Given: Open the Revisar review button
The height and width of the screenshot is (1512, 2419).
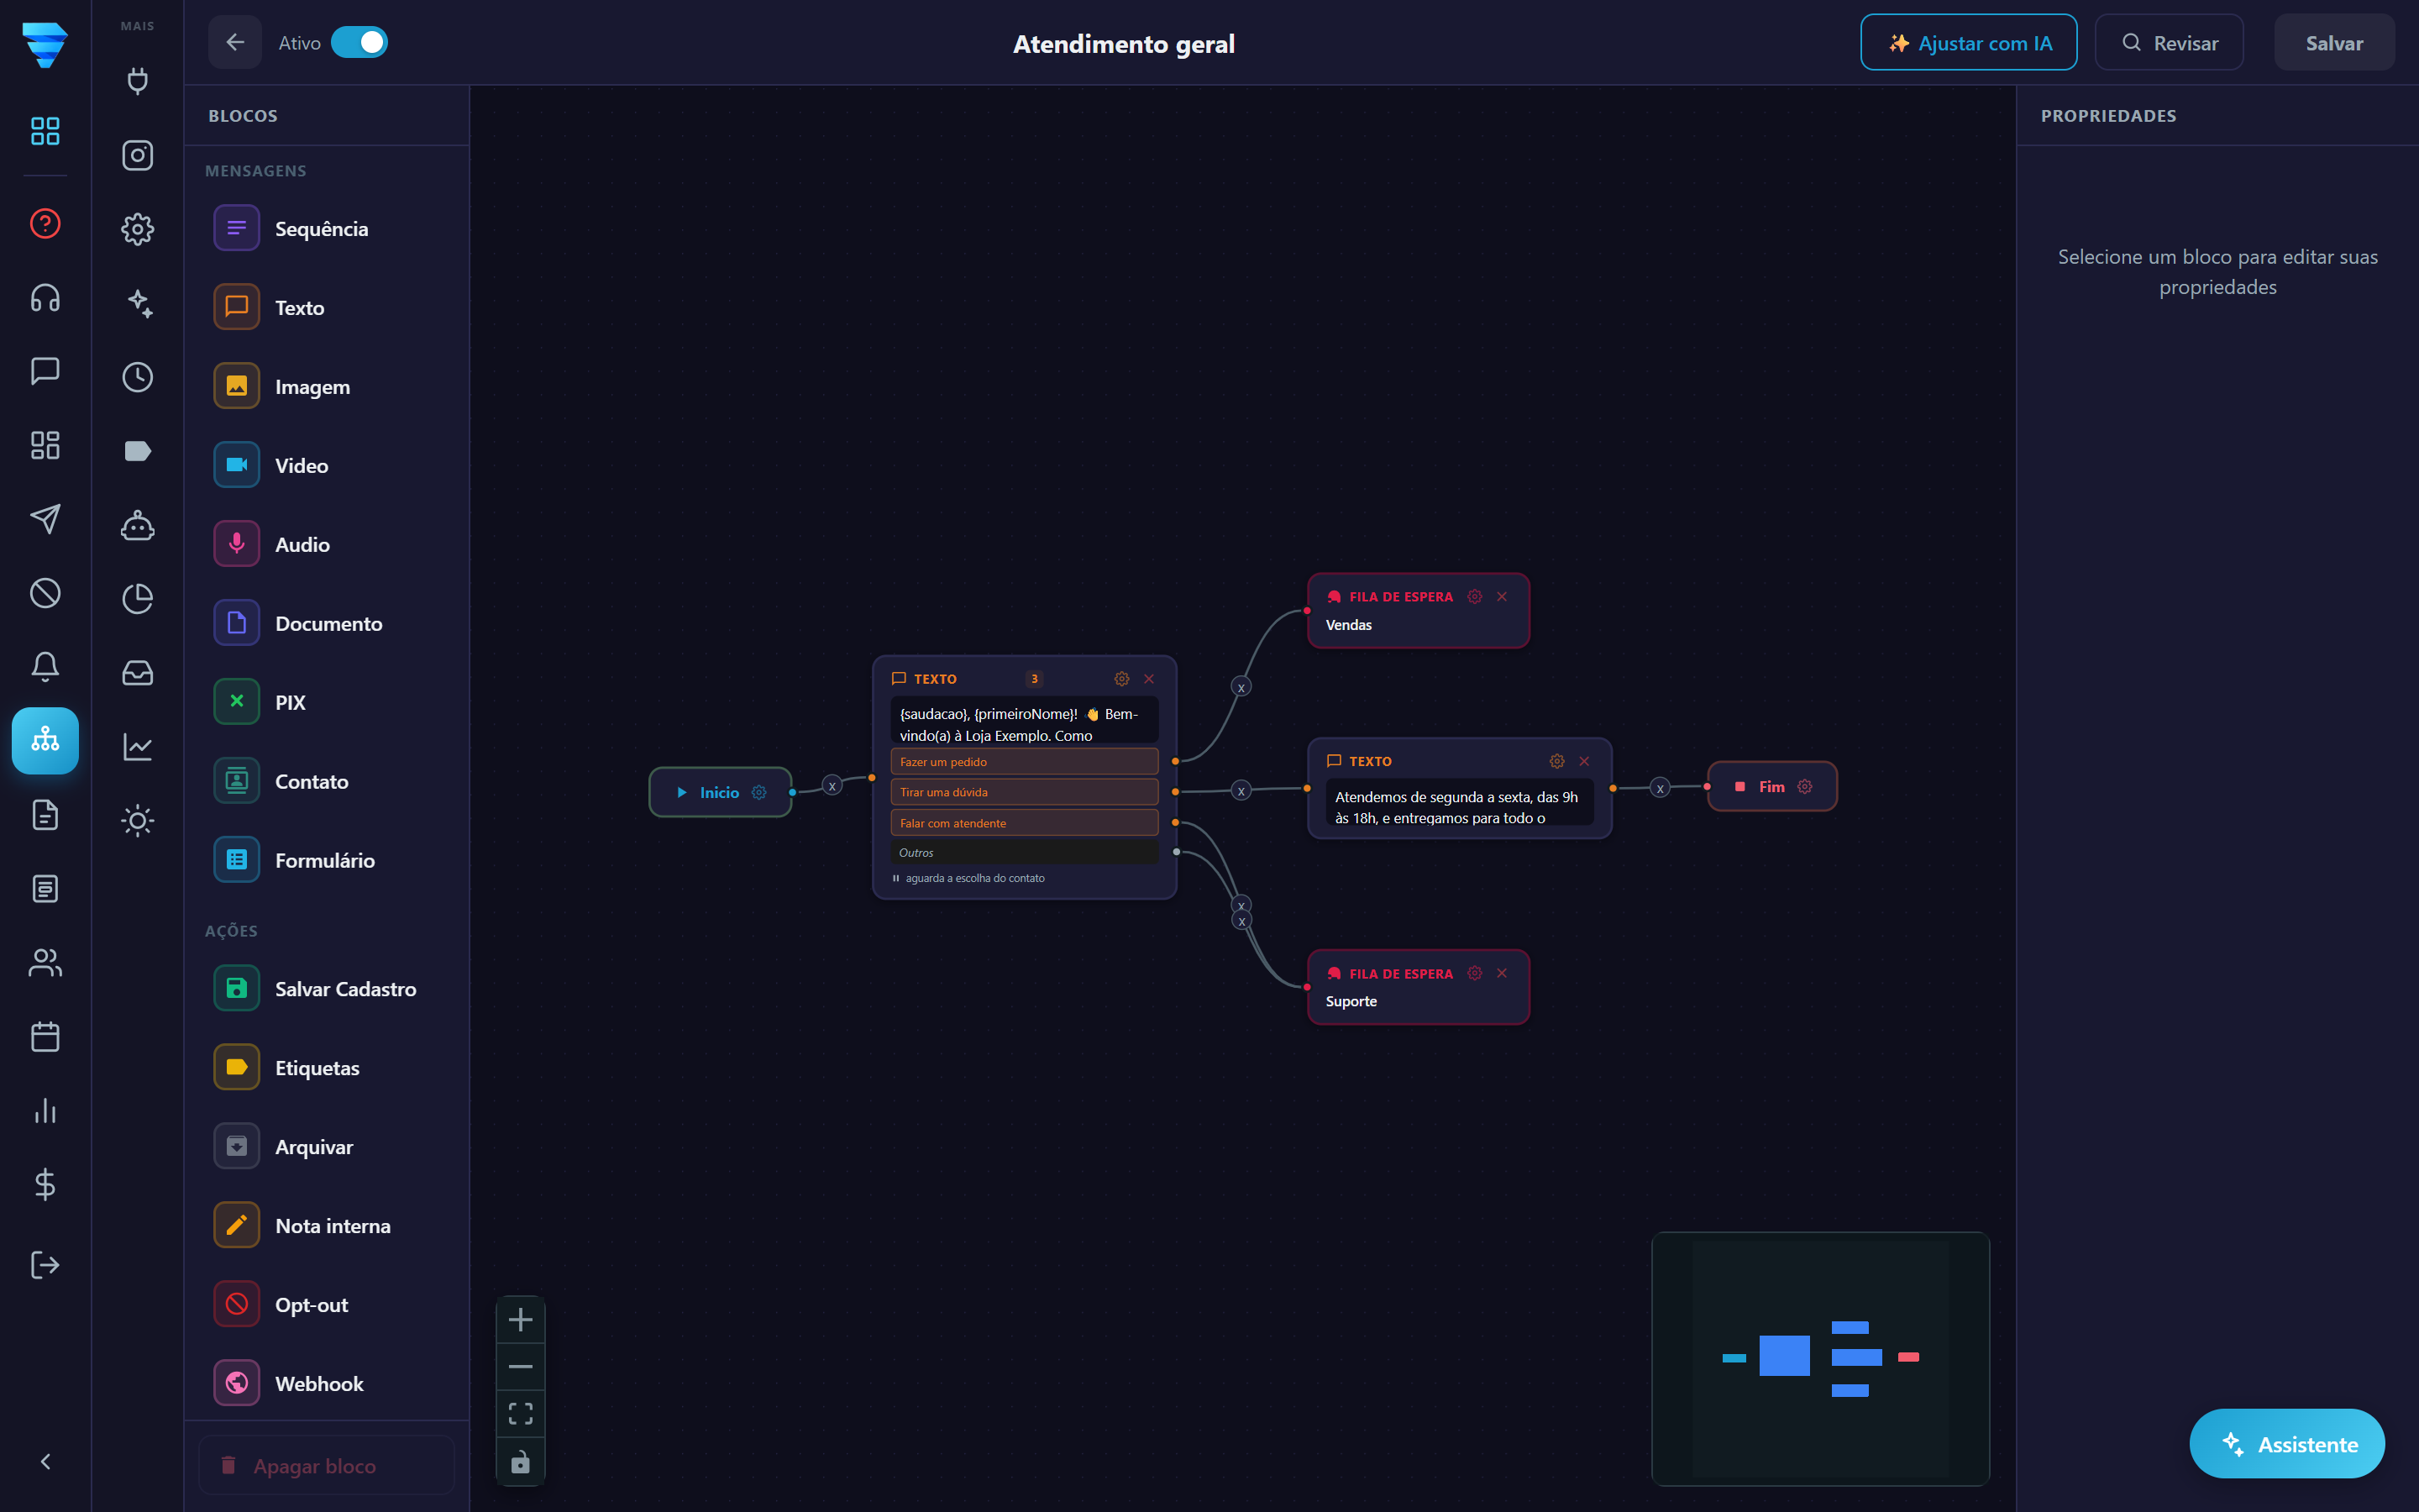Looking at the screenshot, I should [2168, 43].
